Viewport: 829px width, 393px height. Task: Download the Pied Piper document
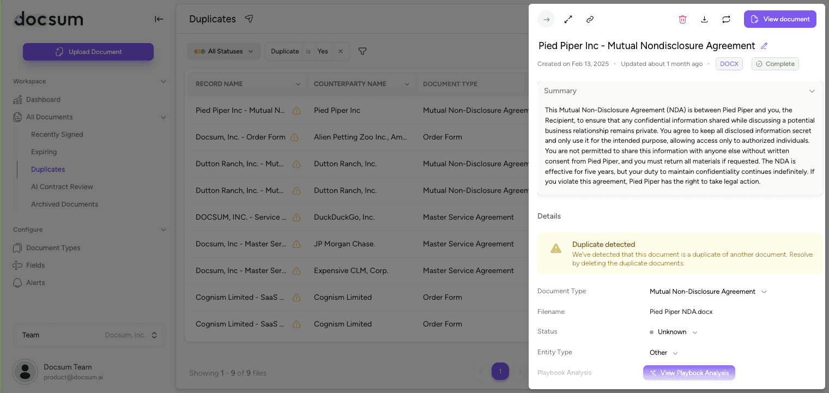tap(704, 19)
